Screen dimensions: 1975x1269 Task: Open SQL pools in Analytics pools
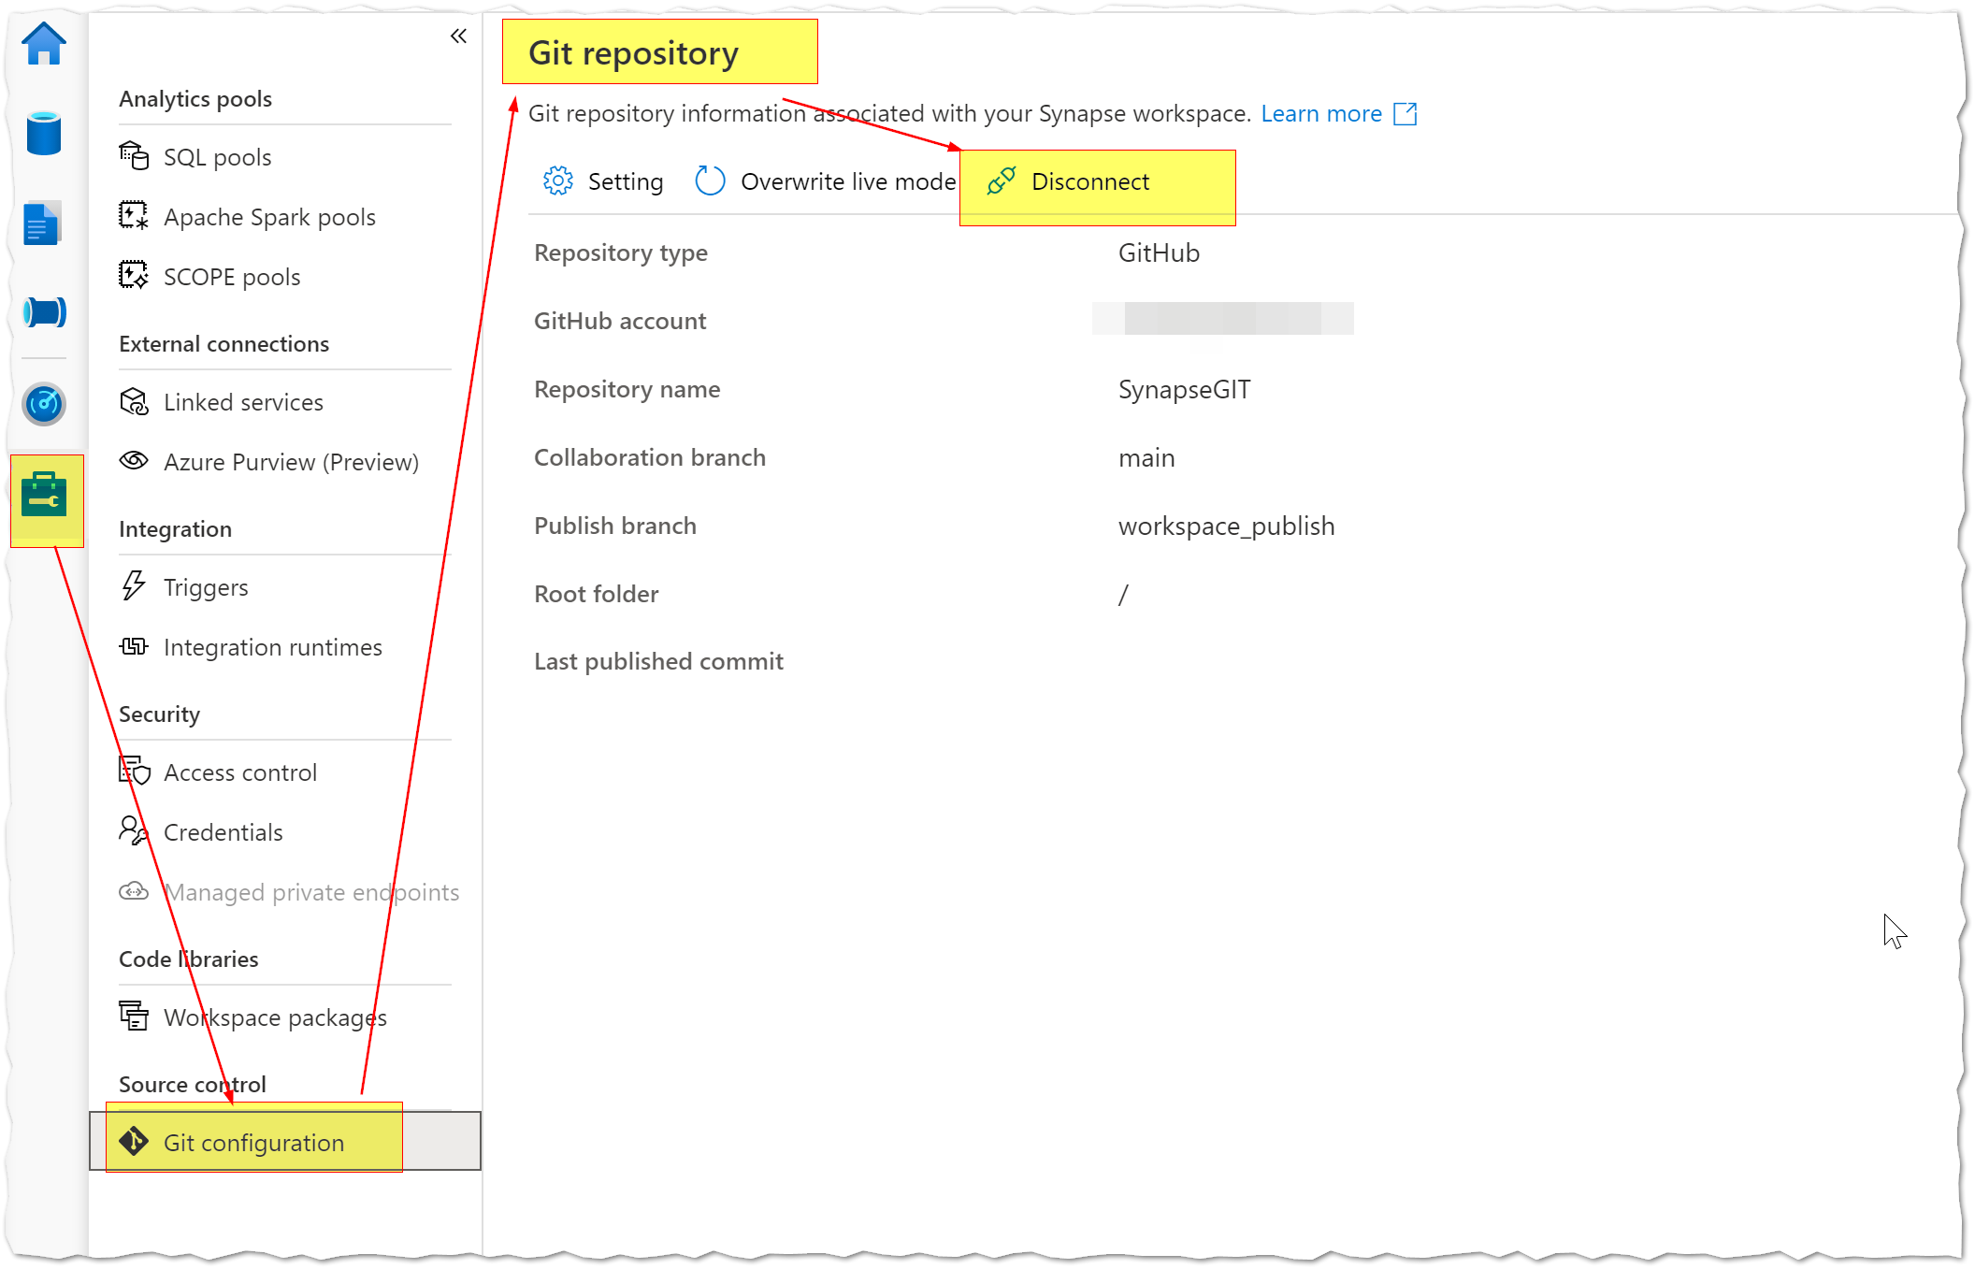tap(217, 157)
